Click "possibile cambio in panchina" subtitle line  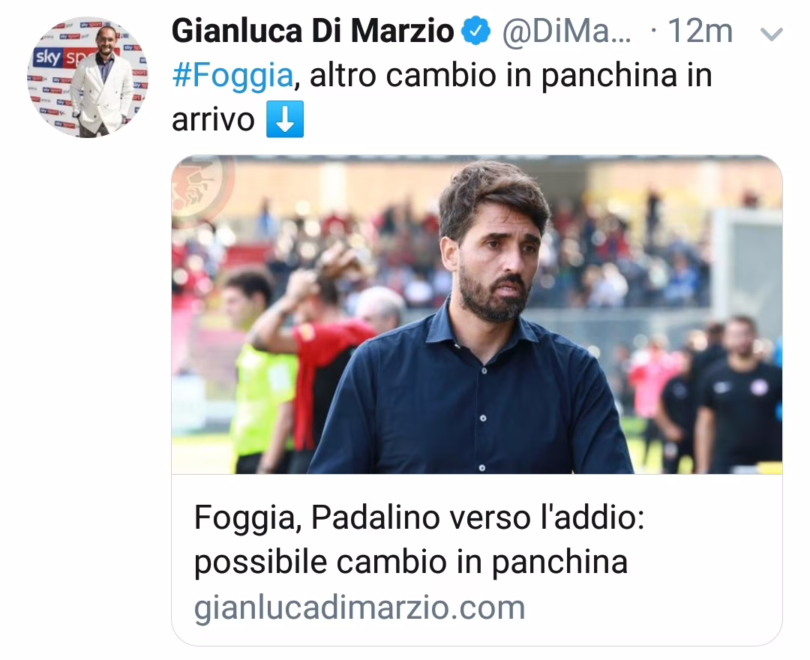click(x=411, y=562)
